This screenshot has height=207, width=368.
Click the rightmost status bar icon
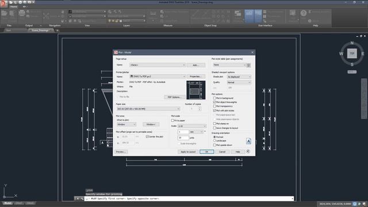[x=364, y=204]
